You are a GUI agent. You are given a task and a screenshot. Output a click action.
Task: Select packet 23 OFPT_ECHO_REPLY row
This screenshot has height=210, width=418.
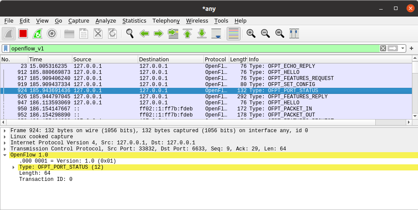click(206, 66)
